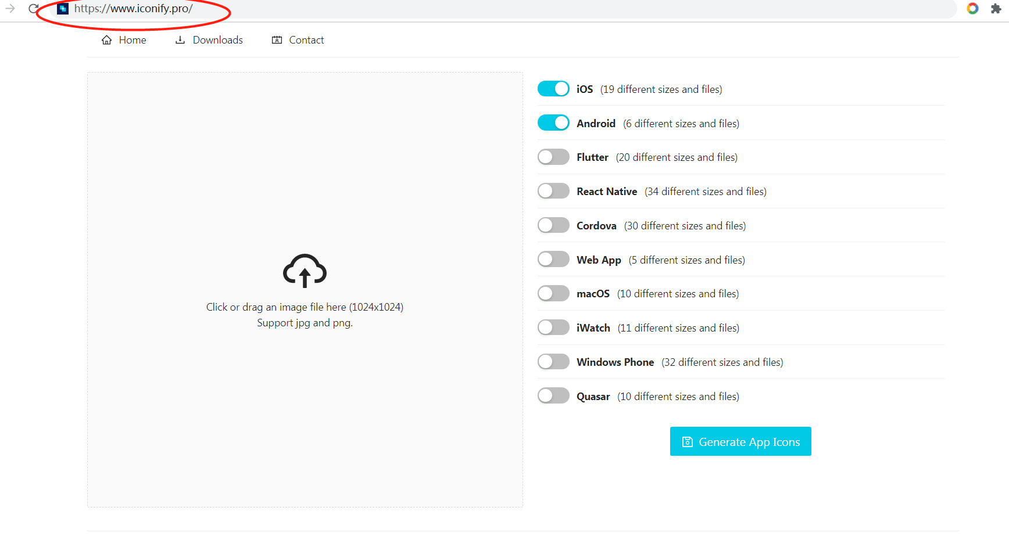Enable the Cordova toggle

click(x=553, y=225)
